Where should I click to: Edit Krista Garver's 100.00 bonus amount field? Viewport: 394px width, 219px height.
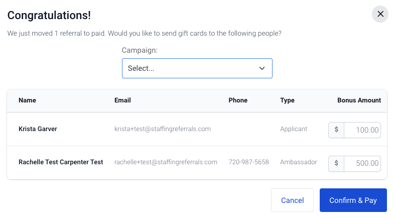362,130
